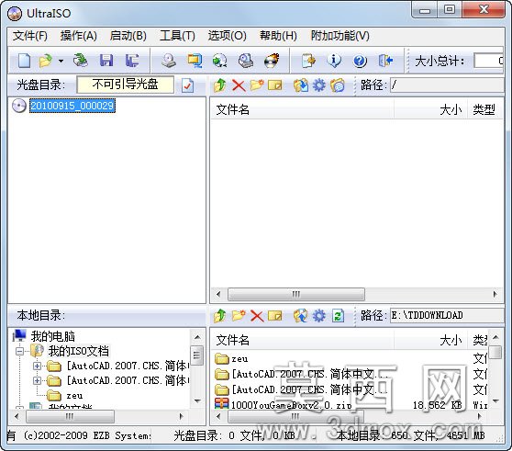Click the Save As toolbar icon

132,61
